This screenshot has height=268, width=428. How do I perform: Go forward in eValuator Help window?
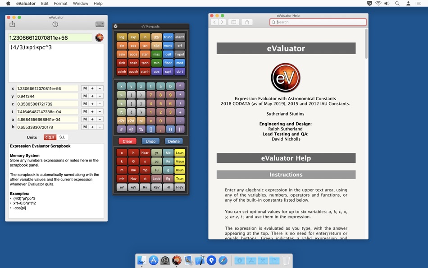point(222,22)
